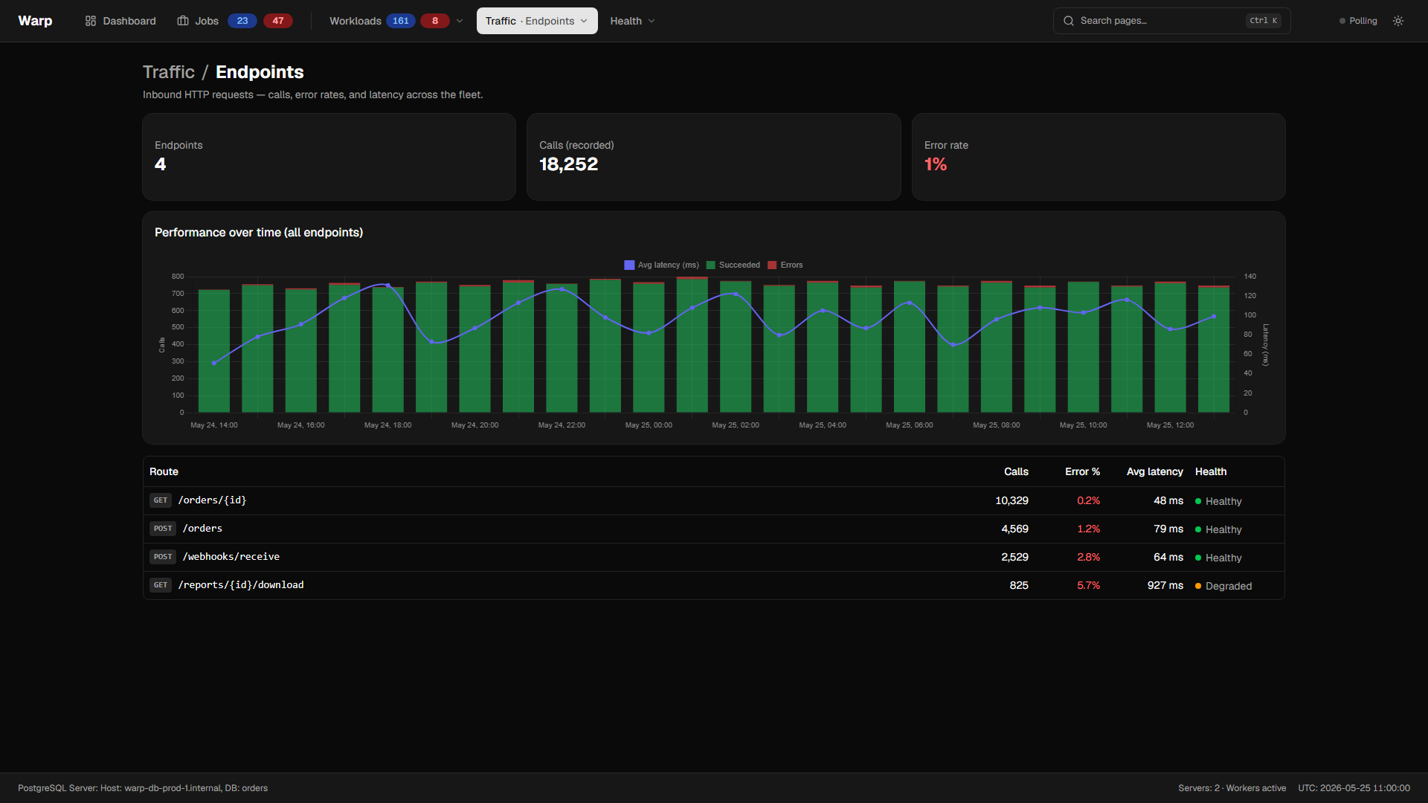The image size is (1428, 803).
Task: Go to the Dashboard page
Action: [120, 21]
